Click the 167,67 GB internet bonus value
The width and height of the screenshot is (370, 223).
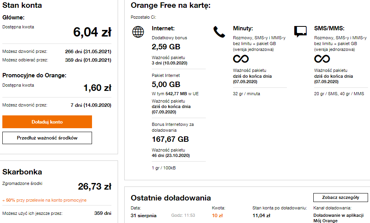[170, 139]
